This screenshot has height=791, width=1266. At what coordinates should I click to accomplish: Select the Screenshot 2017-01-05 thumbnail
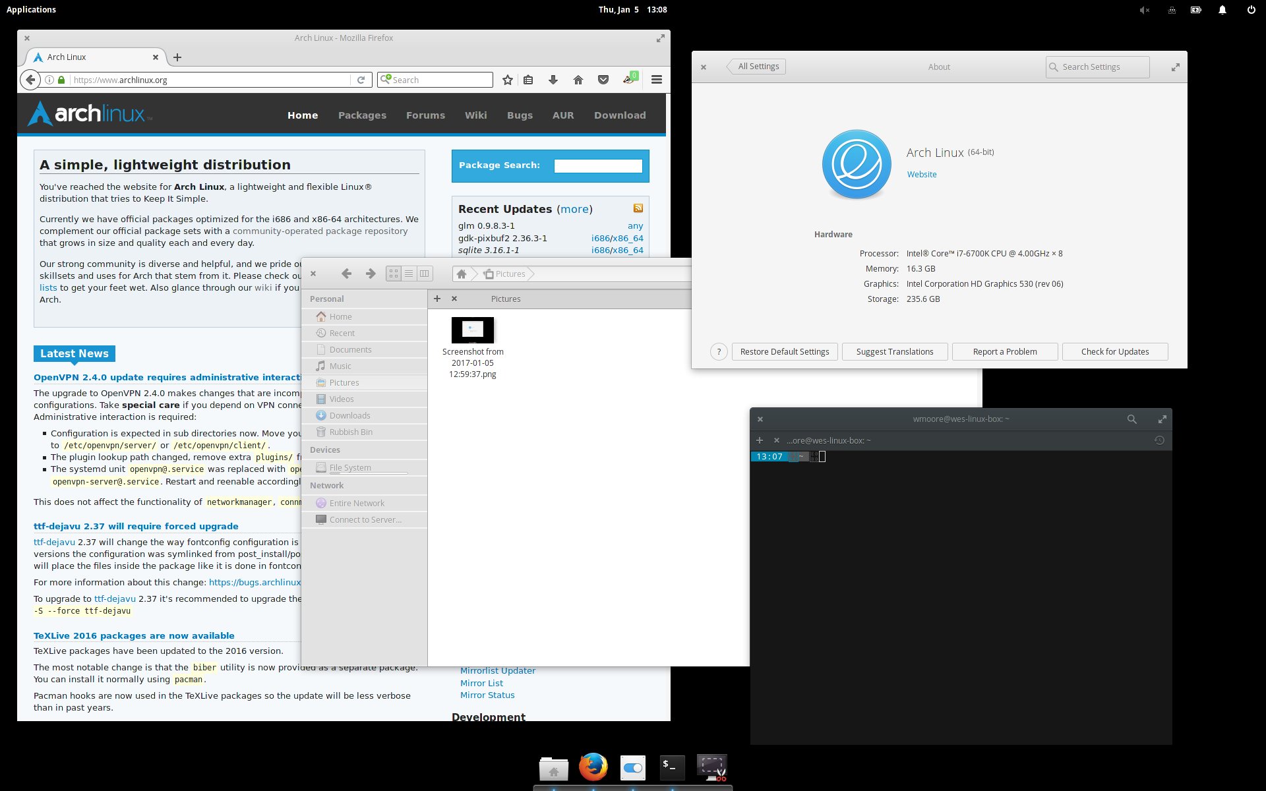(x=473, y=330)
